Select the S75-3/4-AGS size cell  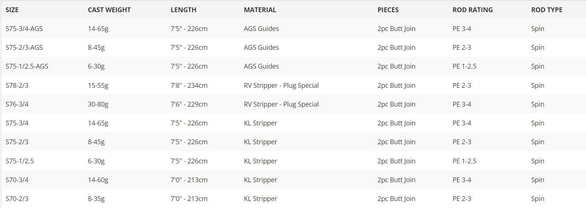click(24, 29)
